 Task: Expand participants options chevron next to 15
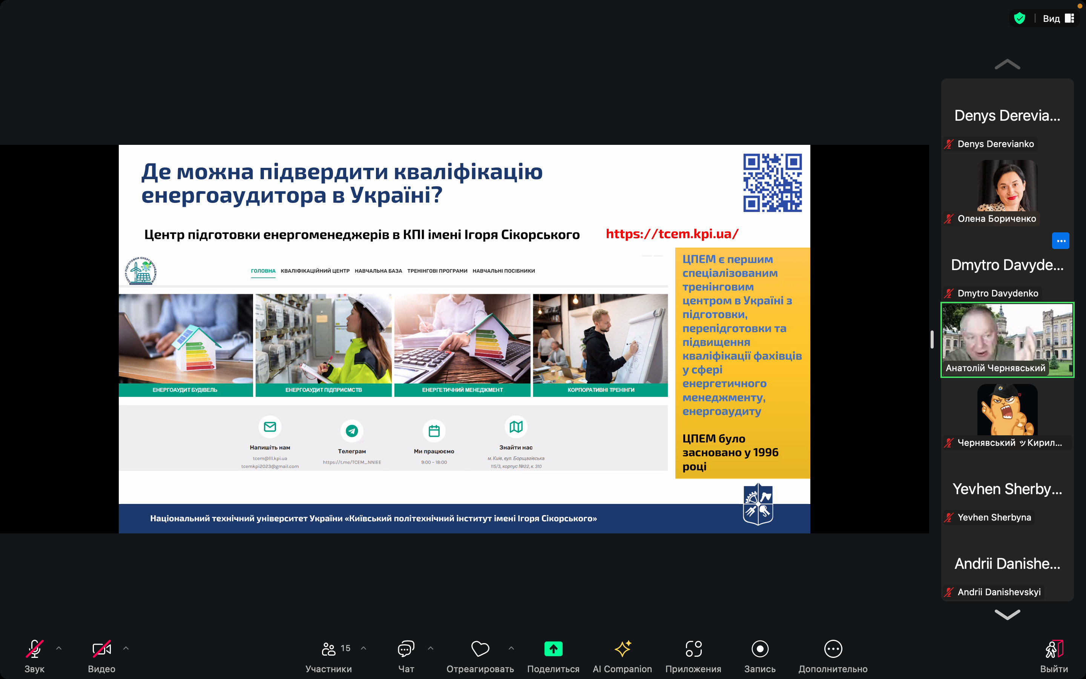364,648
